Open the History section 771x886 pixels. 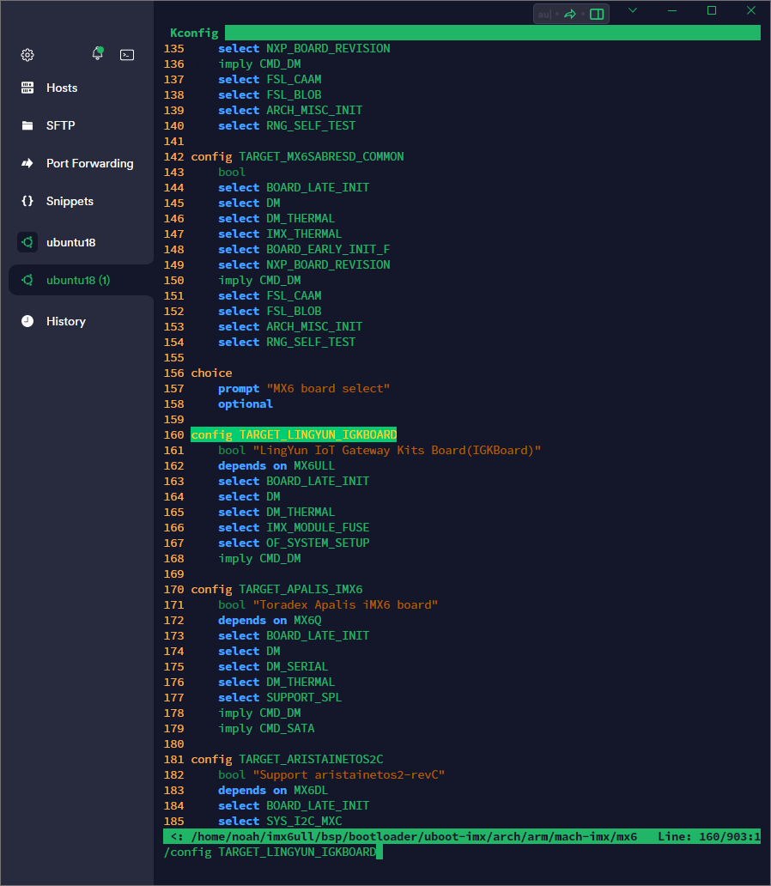pos(65,321)
